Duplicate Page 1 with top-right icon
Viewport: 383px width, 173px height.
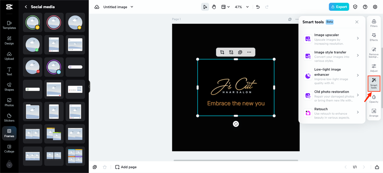290,19
